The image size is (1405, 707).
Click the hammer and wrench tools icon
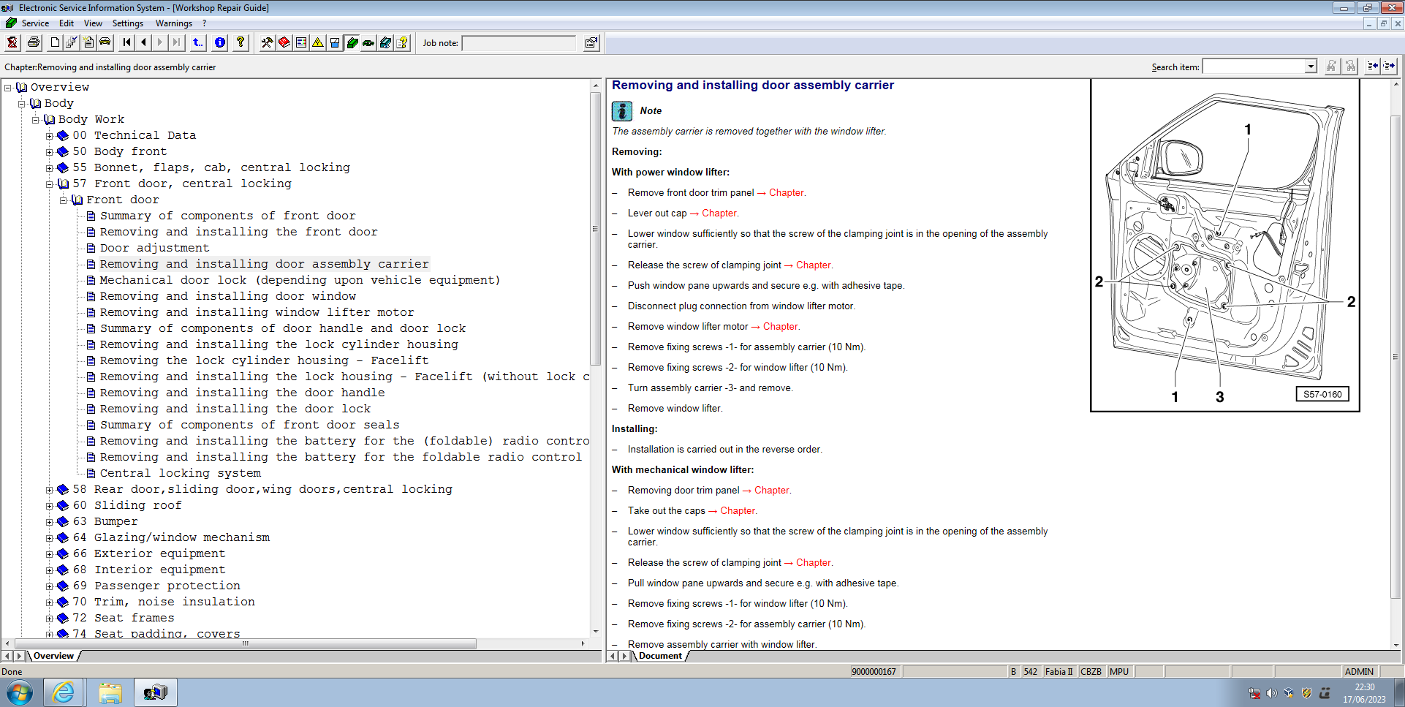[x=267, y=42]
